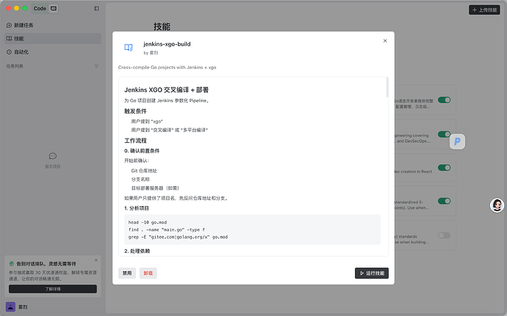Click the cartoon avatar assistant icon at right edge
Screen dimensions: 507x316
tap(497, 205)
